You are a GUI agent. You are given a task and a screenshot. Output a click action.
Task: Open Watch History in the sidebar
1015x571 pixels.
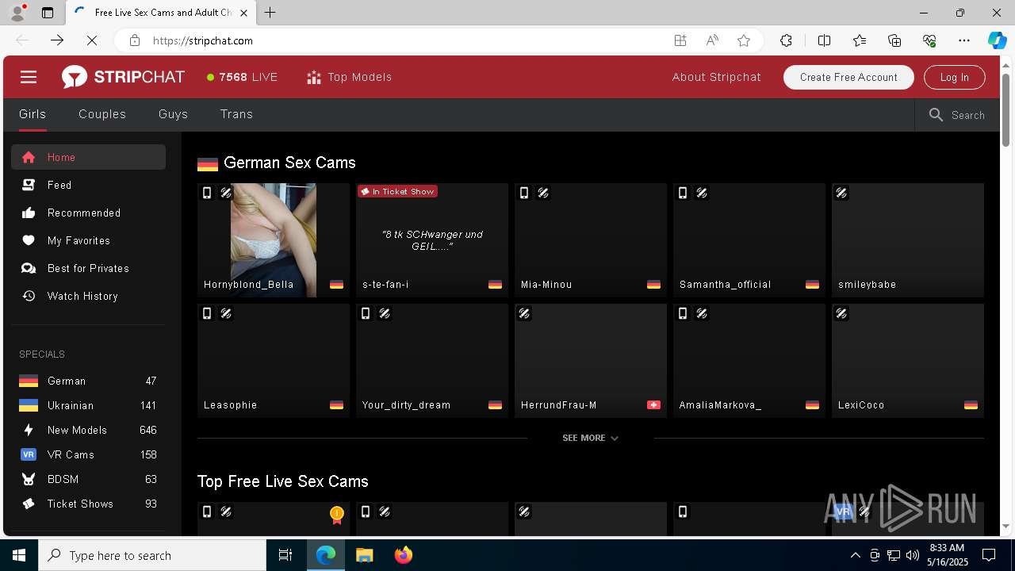(88, 296)
